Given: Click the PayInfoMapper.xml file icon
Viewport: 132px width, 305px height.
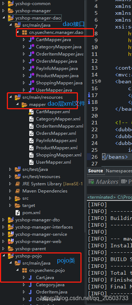Looking at the screenshot, I should tap(31, 141).
